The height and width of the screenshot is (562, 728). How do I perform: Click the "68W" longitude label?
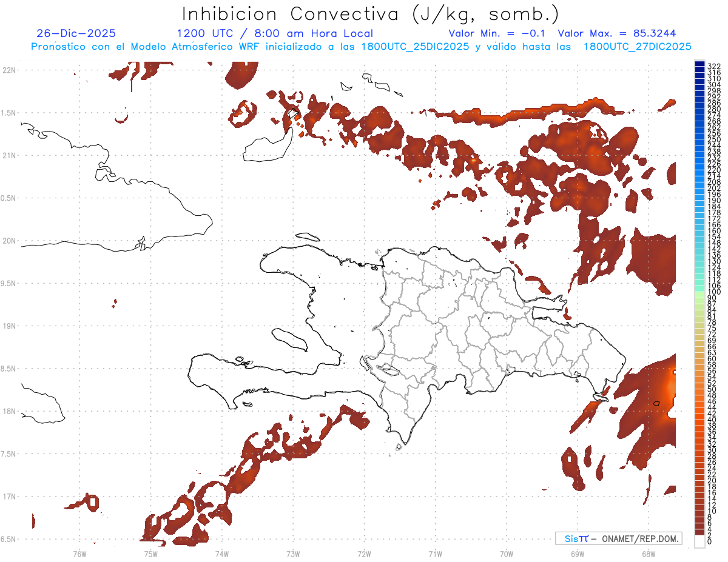point(649,554)
